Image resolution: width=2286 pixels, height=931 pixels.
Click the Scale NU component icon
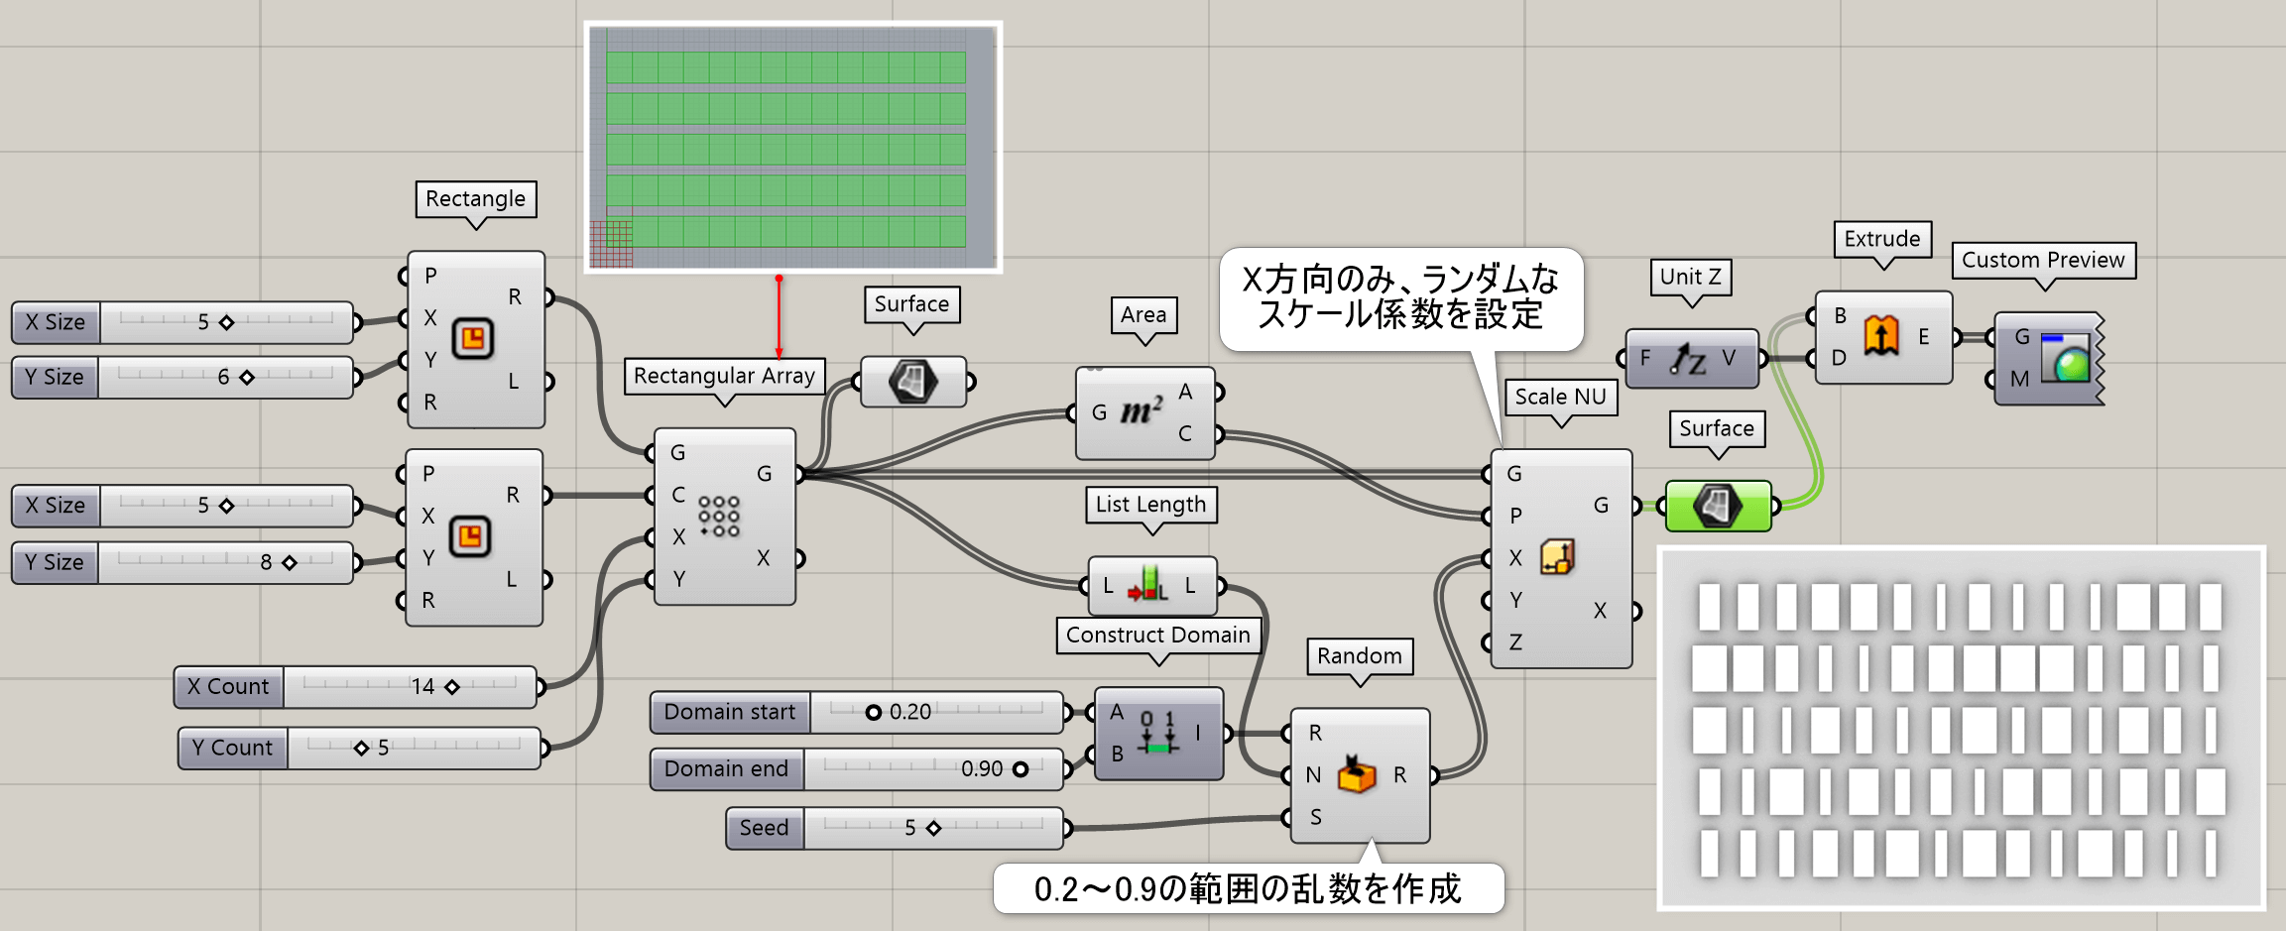(1557, 557)
